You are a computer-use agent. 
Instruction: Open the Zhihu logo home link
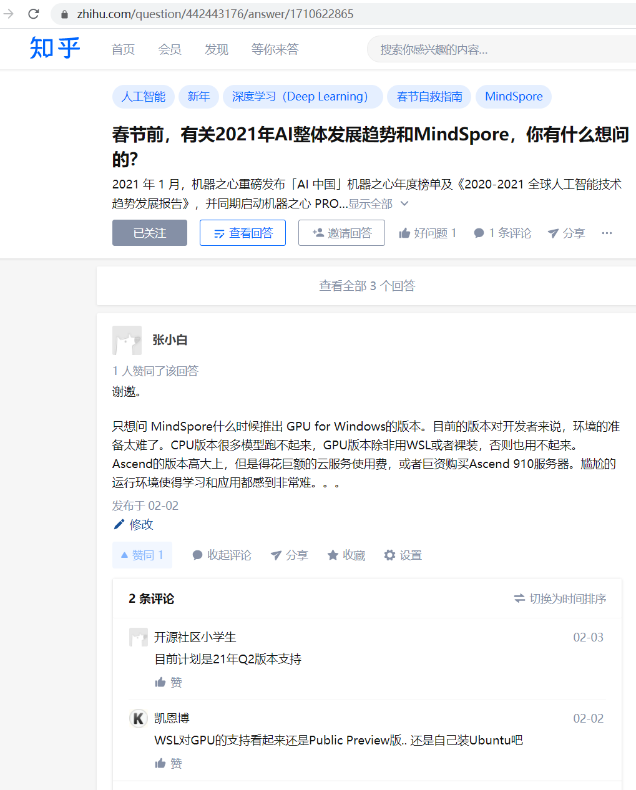point(55,48)
